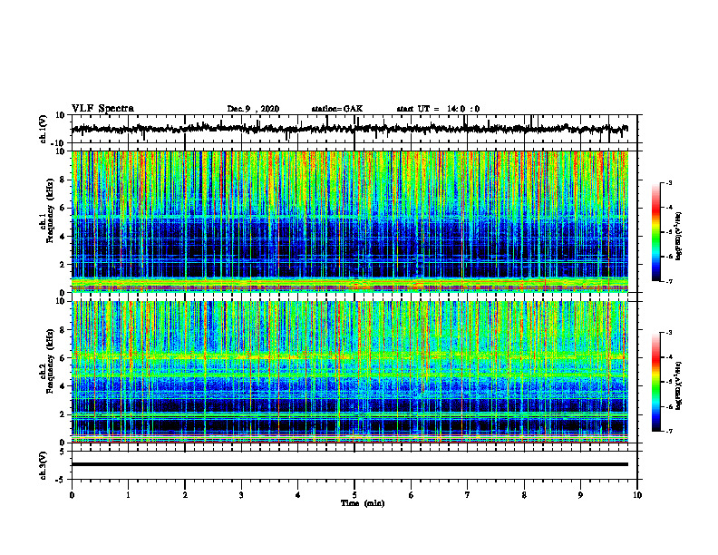
Task: Click the time axis tick label "0"
Action: pos(72,495)
